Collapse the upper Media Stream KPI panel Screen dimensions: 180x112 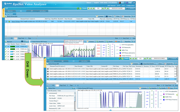click(x=133, y=17)
